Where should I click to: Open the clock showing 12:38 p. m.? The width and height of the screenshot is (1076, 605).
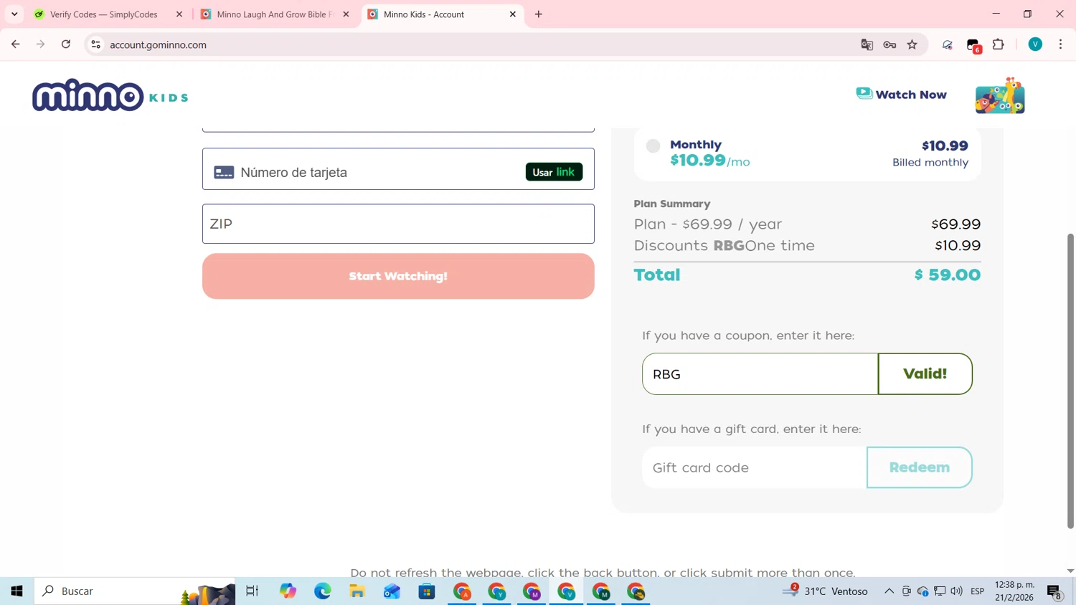(x=1014, y=591)
